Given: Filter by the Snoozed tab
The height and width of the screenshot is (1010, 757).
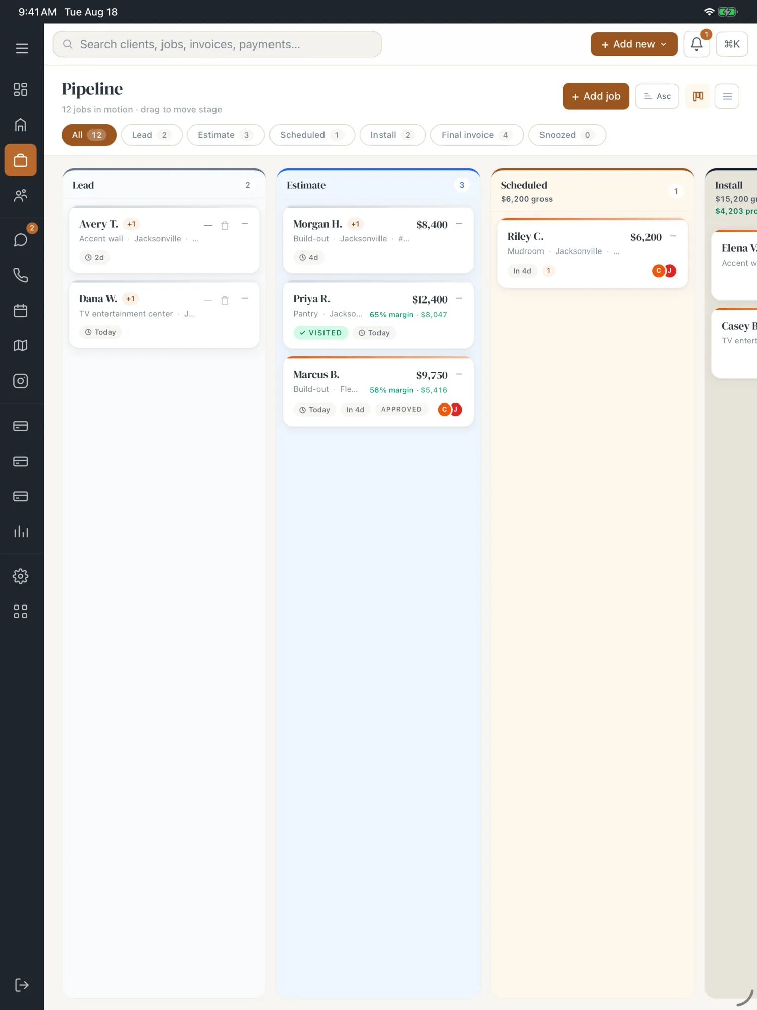Looking at the screenshot, I should 567,135.
